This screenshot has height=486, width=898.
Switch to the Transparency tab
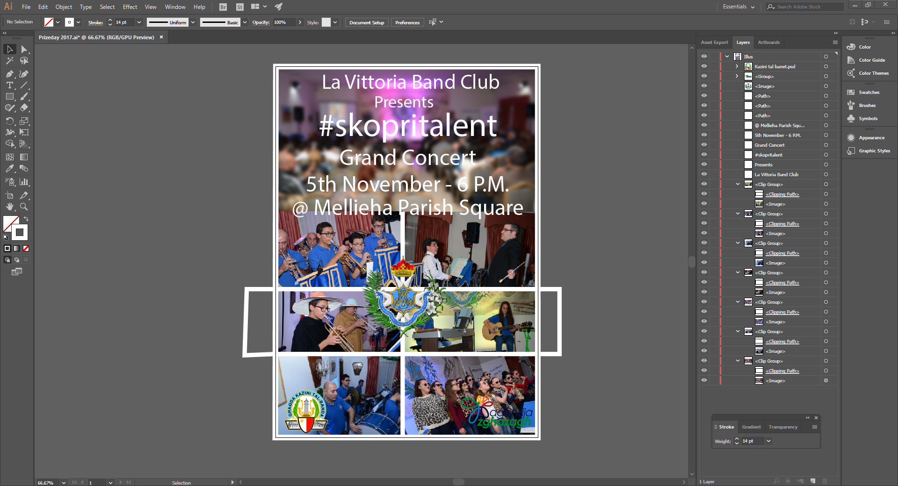coord(783,427)
